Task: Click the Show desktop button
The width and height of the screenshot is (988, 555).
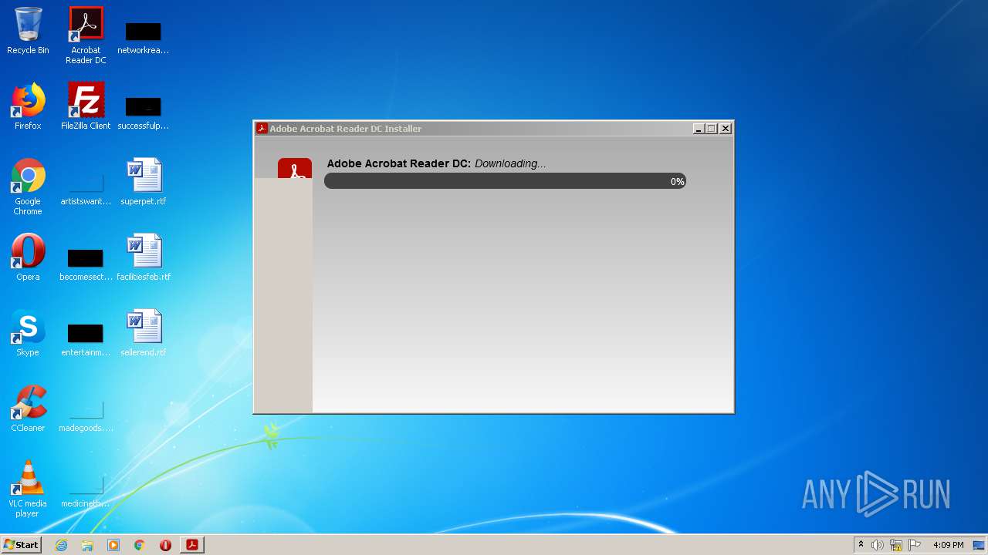Action: (x=980, y=545)
